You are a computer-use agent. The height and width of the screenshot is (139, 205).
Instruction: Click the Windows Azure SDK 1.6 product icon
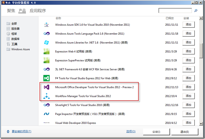pyautogui.click(x=47, y=25)
